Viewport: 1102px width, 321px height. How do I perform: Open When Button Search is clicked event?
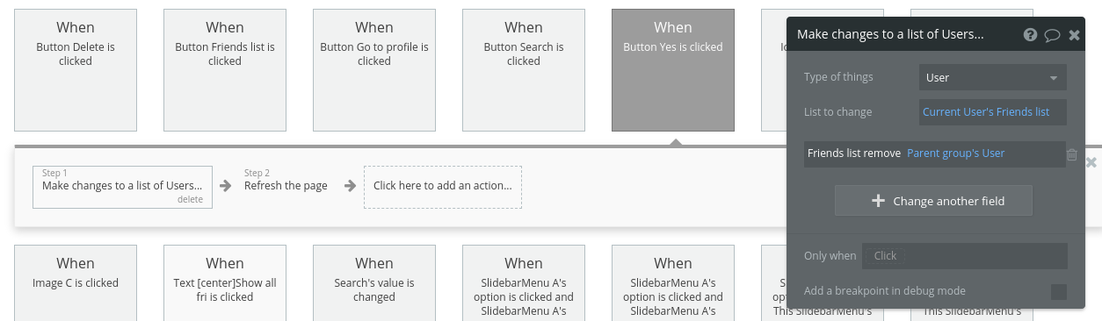(x=524, y=70)
